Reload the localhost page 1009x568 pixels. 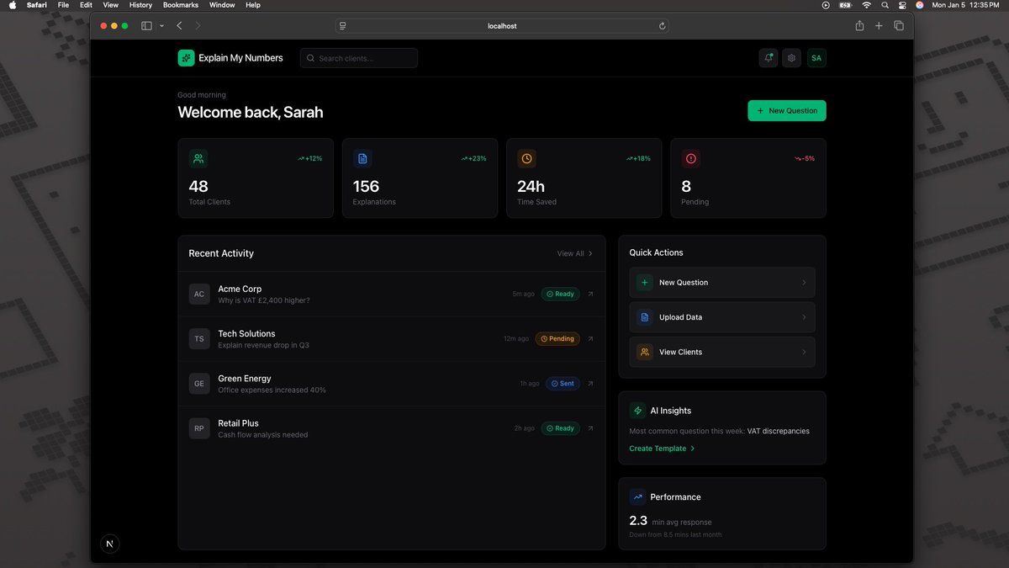coord(663,26)
